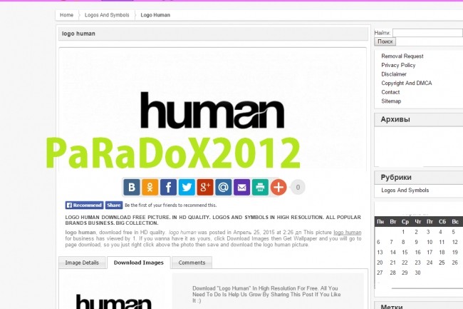Share the page on VKontakte
Screen dimensions: 463x309
132,187
